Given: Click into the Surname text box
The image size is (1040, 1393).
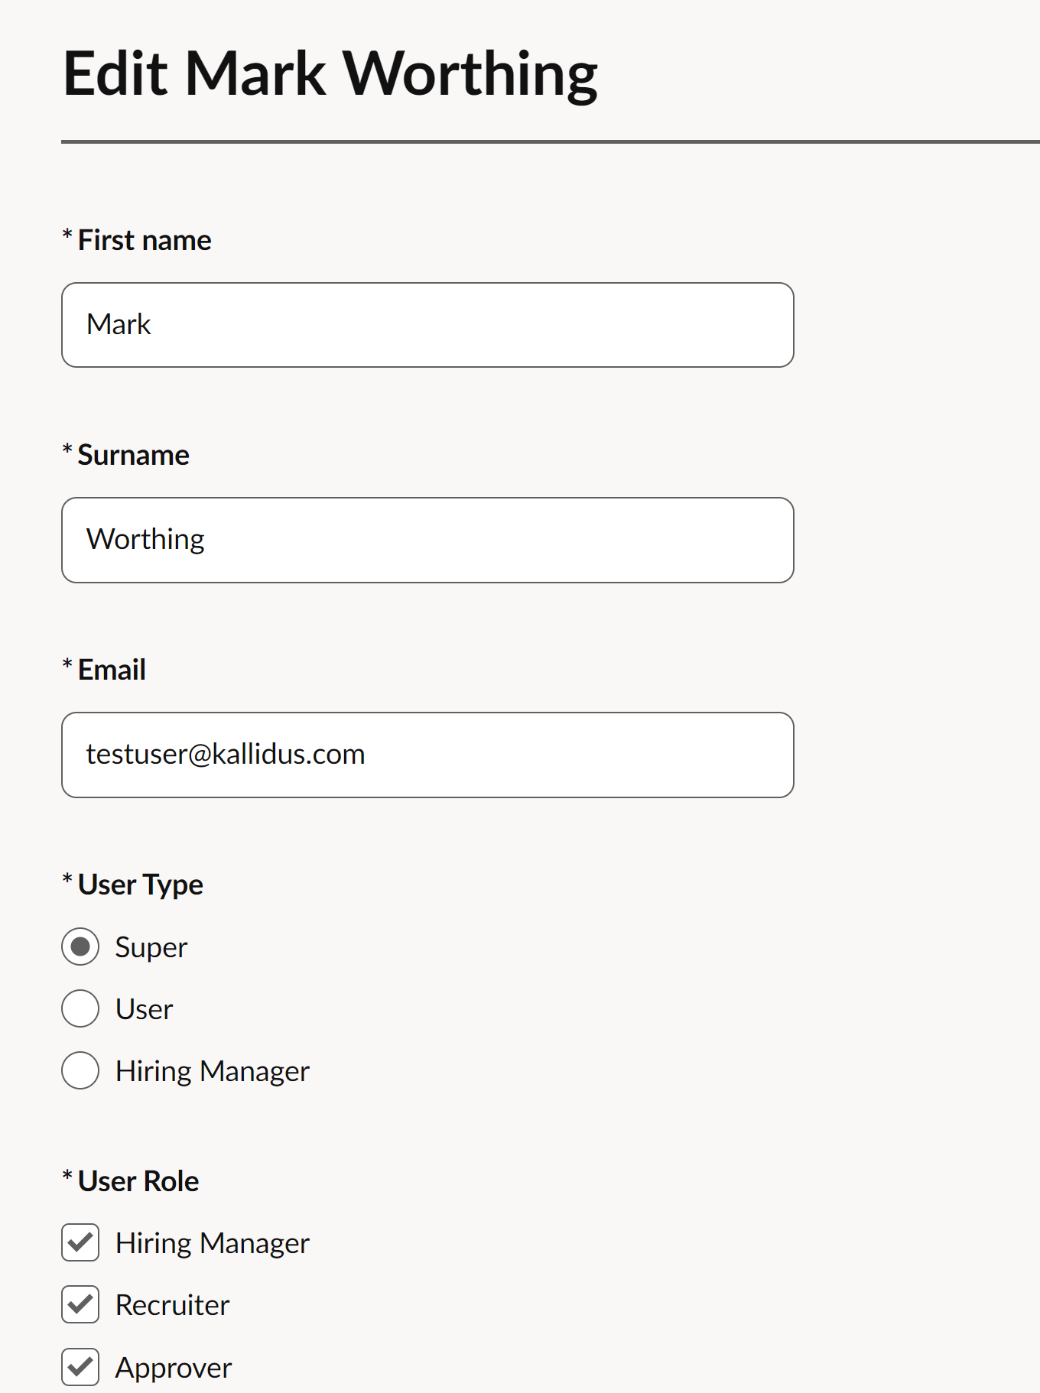Looking at the screenshot, I should [x=427, y=540].
